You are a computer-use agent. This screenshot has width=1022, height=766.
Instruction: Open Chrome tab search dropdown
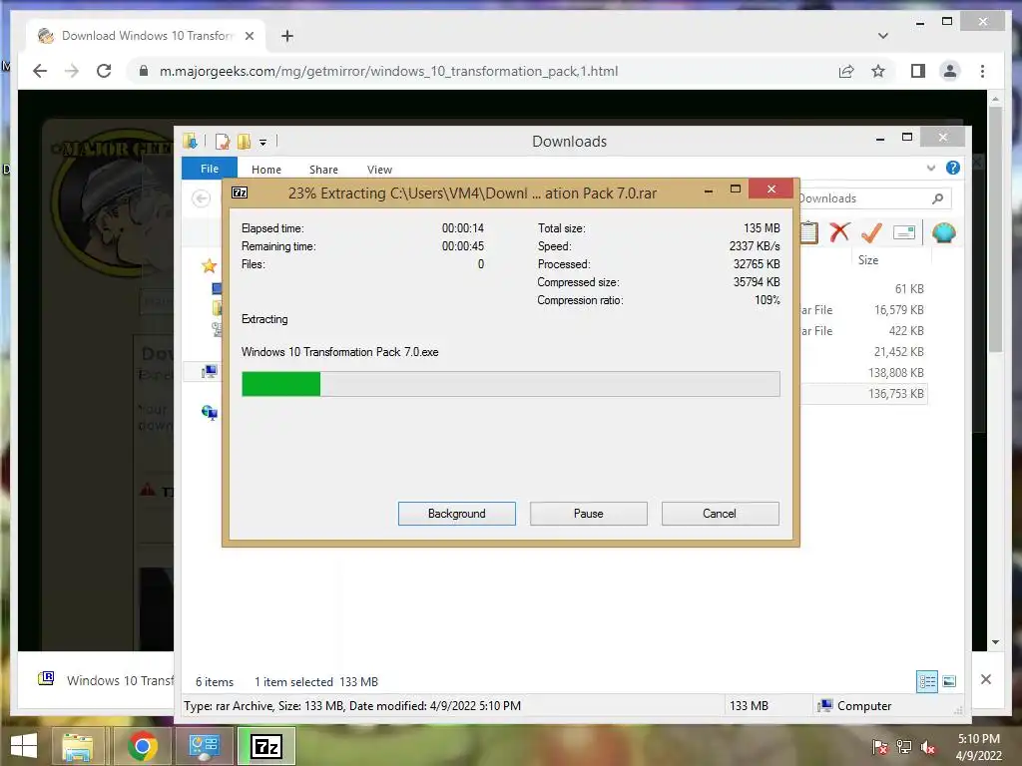[x=883, y=36]
